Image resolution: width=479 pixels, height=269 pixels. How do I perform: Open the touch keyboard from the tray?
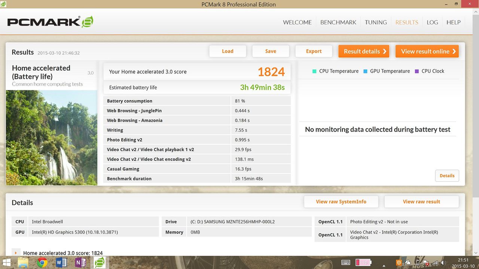click(x=346, y=263)
